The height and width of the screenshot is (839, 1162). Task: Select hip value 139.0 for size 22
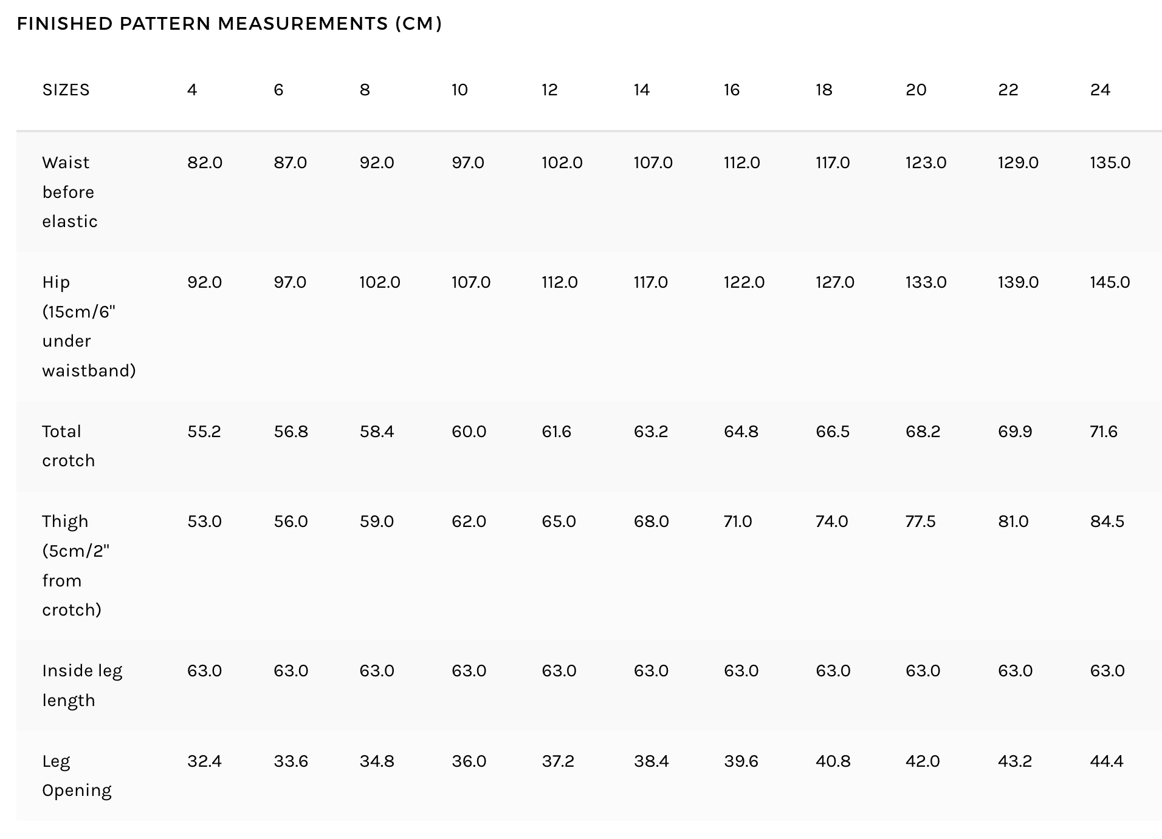[1018, 282]
